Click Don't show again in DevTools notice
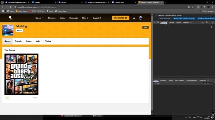Image resolution: width=215 pixels, height=120 pixels. tap(165, 19)
